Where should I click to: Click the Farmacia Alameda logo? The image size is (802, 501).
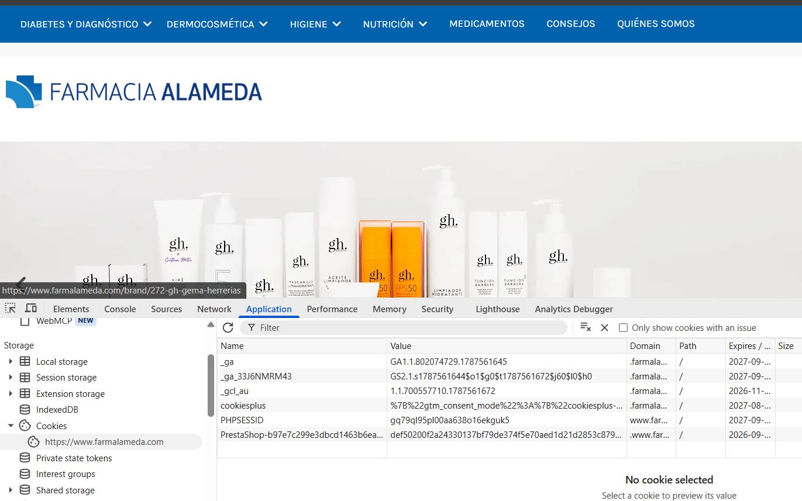point(134,92)
